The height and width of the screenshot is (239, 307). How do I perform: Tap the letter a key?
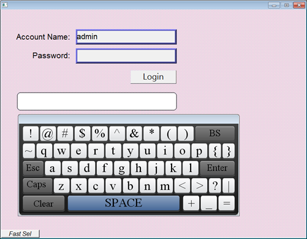(53, 168)
